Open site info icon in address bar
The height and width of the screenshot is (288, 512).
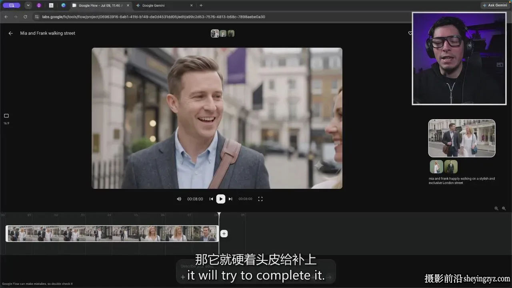tap(37, 17)
